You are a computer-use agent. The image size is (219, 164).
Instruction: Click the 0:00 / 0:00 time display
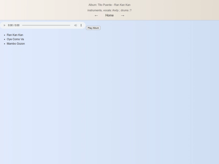click(14, 25)
